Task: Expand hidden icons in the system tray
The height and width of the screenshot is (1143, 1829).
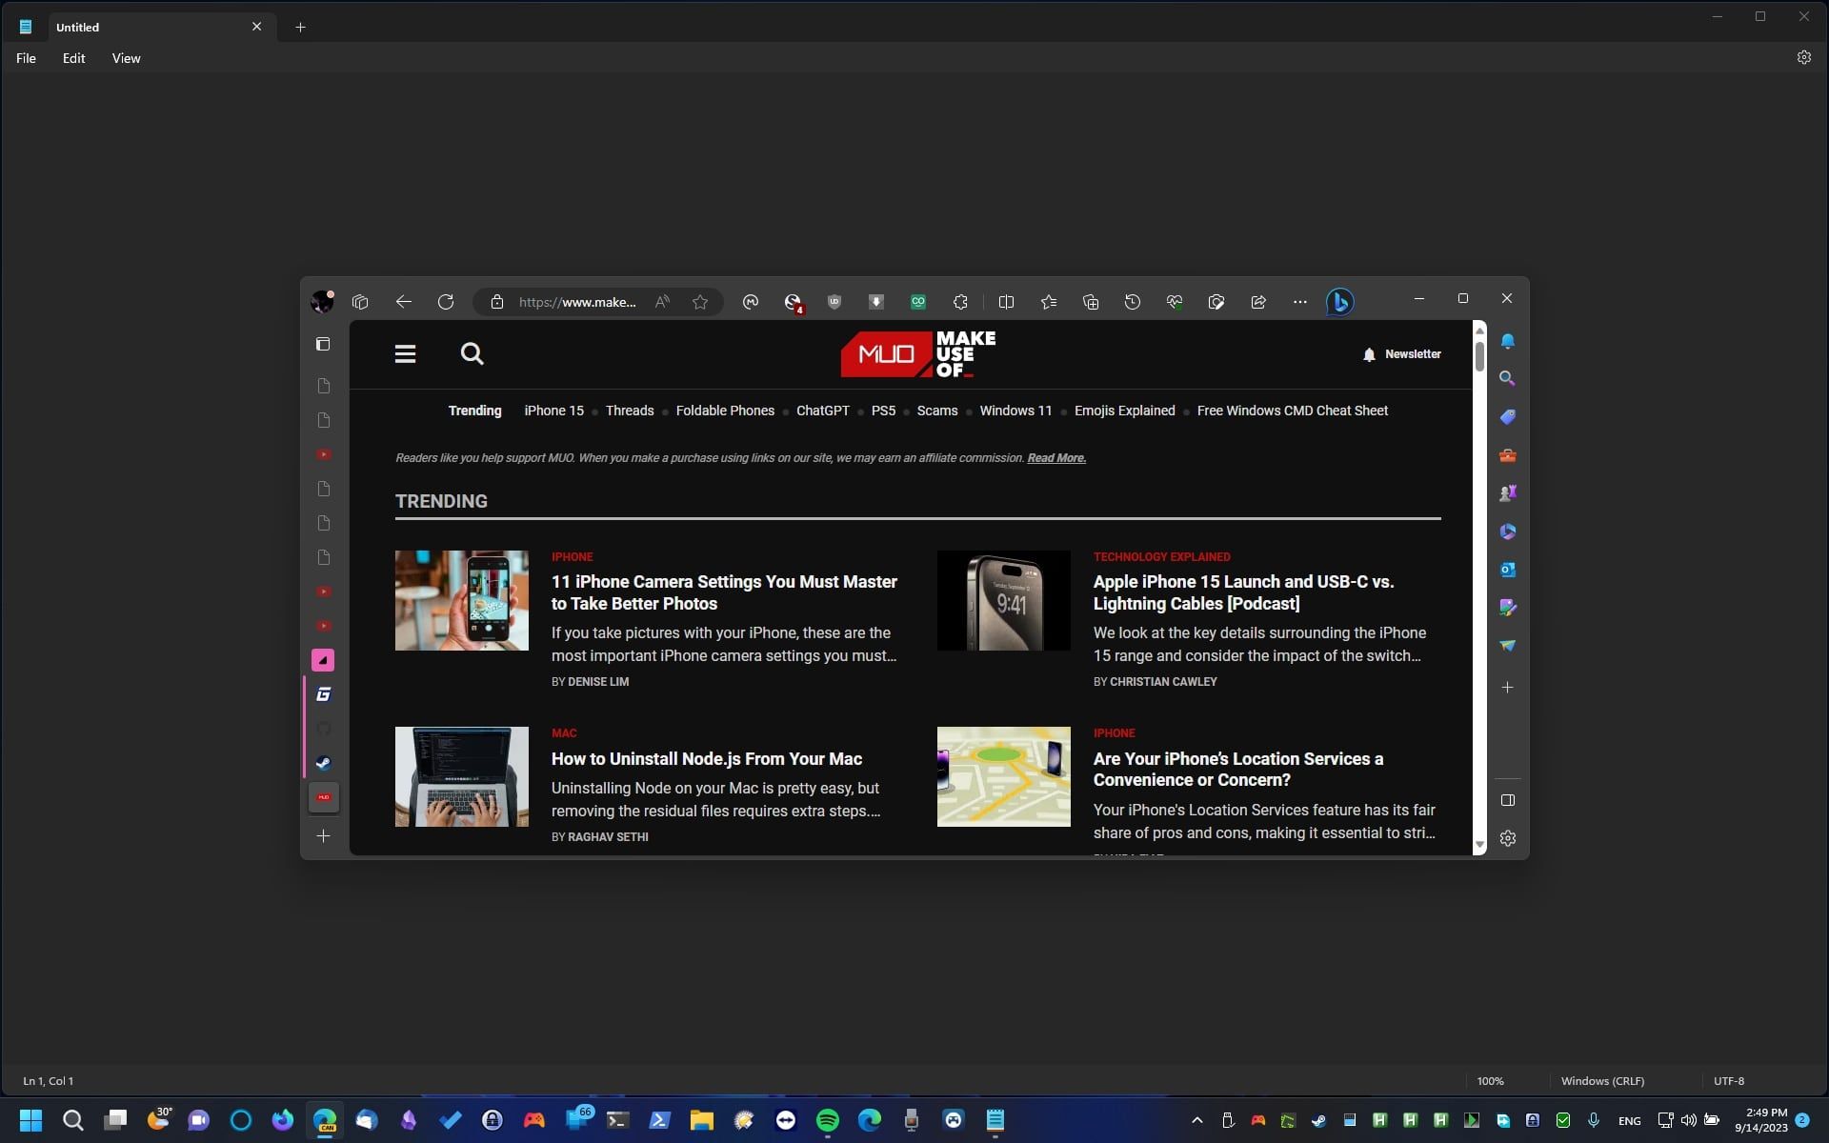Action: click(1197, 1120)
